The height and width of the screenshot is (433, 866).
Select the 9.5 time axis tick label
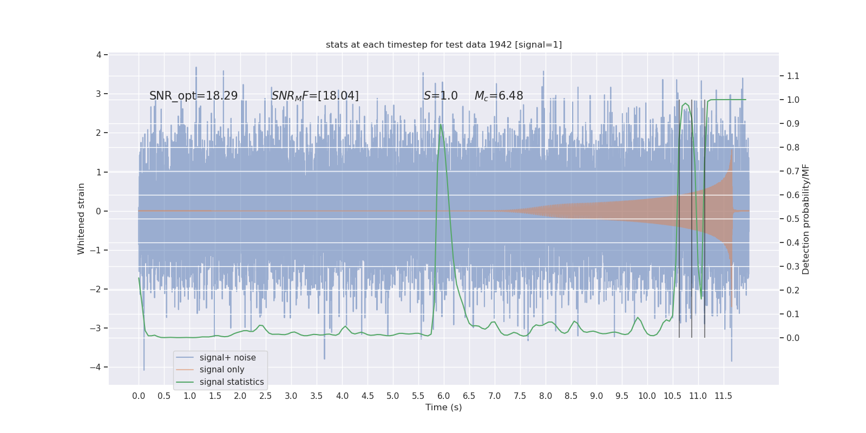coord(622,396)
